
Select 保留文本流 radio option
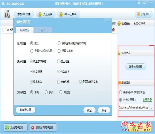tap(59, 51)
